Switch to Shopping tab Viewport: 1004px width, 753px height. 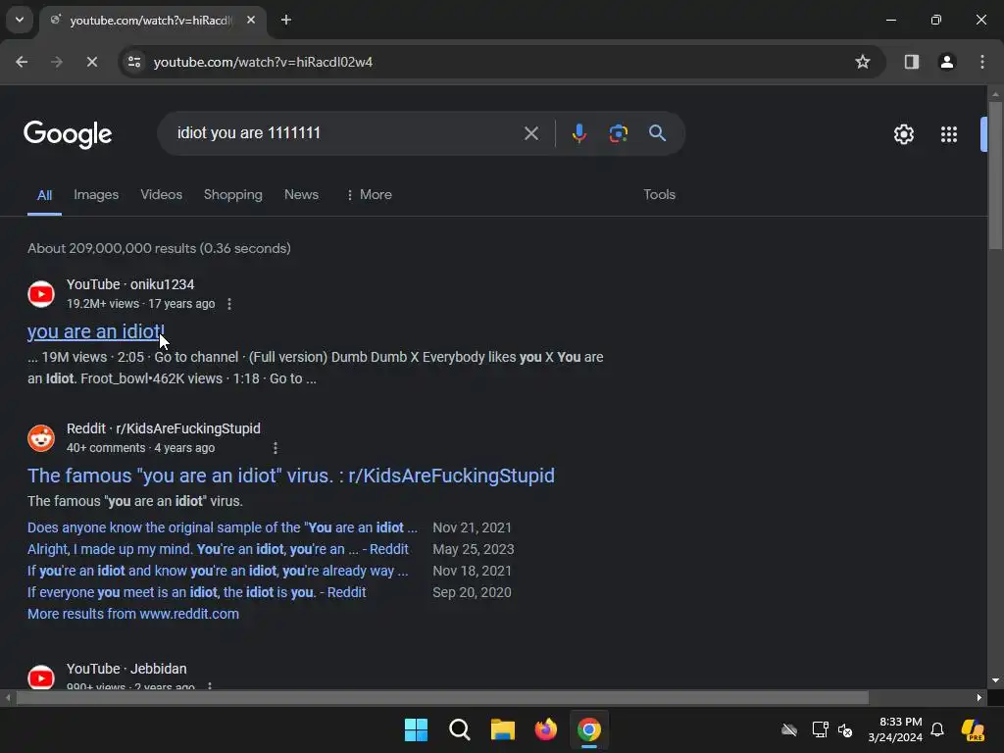233,195
